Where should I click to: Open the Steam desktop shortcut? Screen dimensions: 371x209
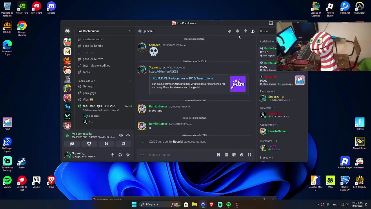(21, 163)
